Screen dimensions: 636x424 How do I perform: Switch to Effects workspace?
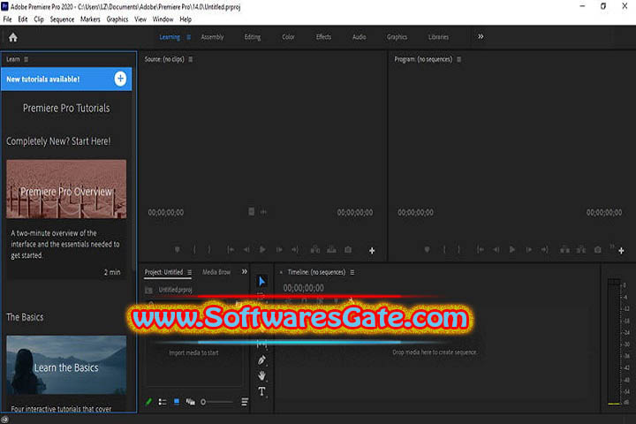[323, 37]
